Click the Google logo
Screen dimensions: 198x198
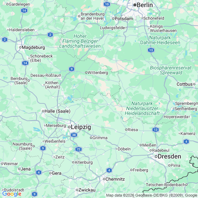pyautogui.click(x=12, y=194)
